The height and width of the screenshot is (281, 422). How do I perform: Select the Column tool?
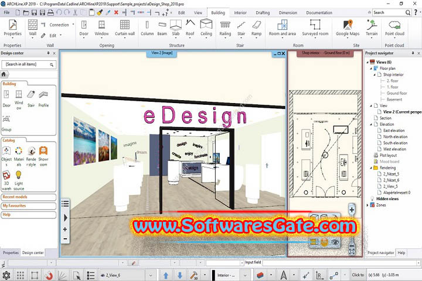pyautogui.click(x=147, y=28)
